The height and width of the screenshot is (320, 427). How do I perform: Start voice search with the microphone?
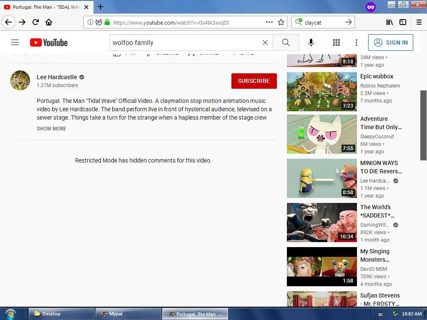point(311,42)
